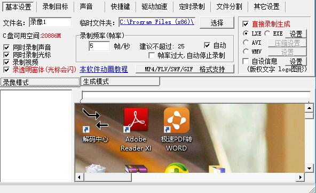The image size is (316, 193).
Task: Click 设置 button beside WMV
Action: tap(287, 52)
